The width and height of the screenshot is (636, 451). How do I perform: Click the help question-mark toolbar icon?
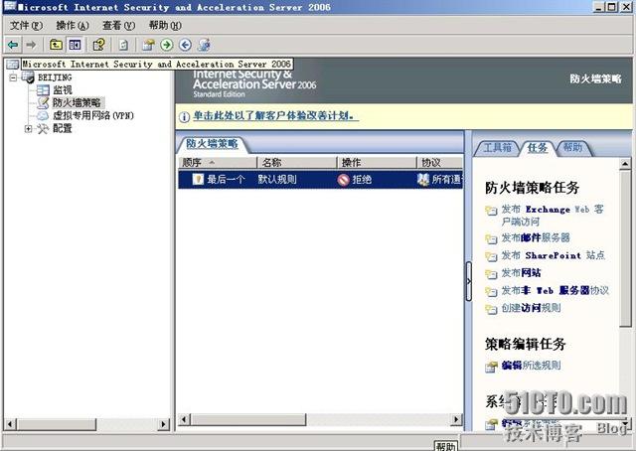[98, 45]
